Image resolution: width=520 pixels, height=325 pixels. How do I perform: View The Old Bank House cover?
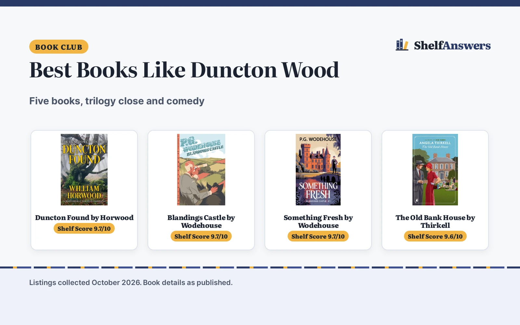click(435, 170)
